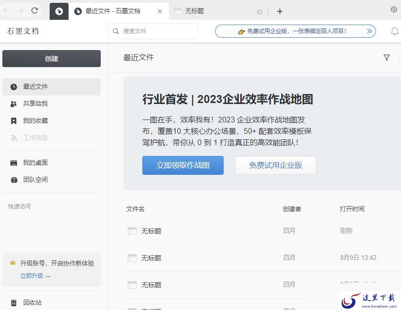Open 我的收藏 in sidebar
The image size is (401, 310).
(52, 121)
